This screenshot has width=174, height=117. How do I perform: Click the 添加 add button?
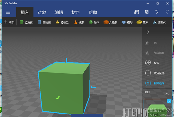pyautogui.click(x=9, y=22)
